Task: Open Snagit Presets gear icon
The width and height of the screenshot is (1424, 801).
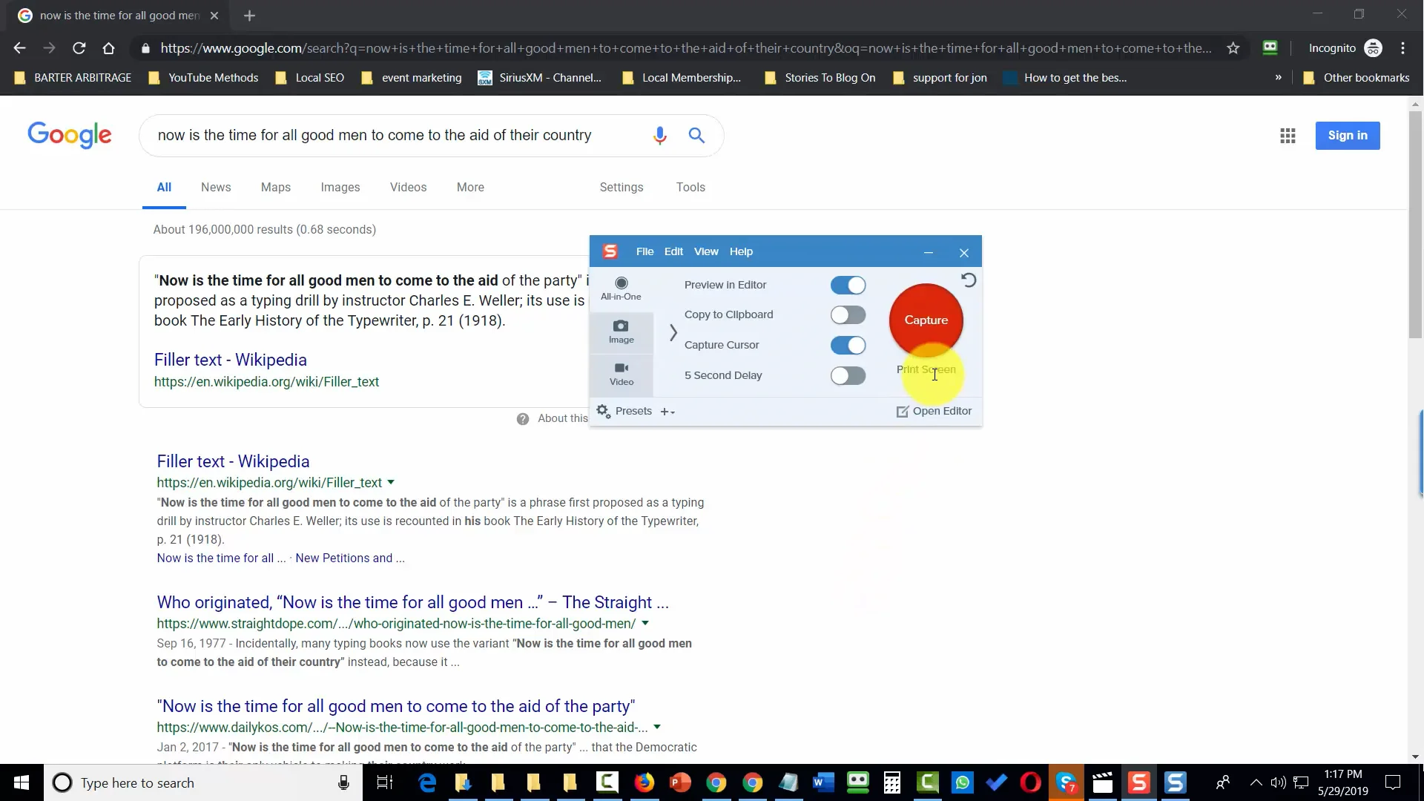Action: (604, 411)
